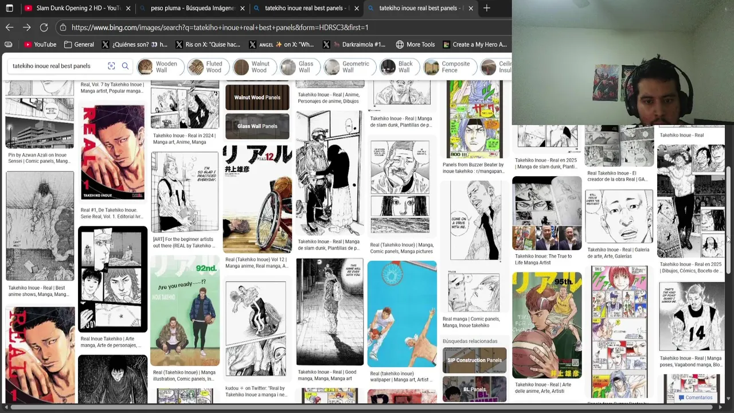Open 'Pin by Azwan Azali' caption

point(39,158)
